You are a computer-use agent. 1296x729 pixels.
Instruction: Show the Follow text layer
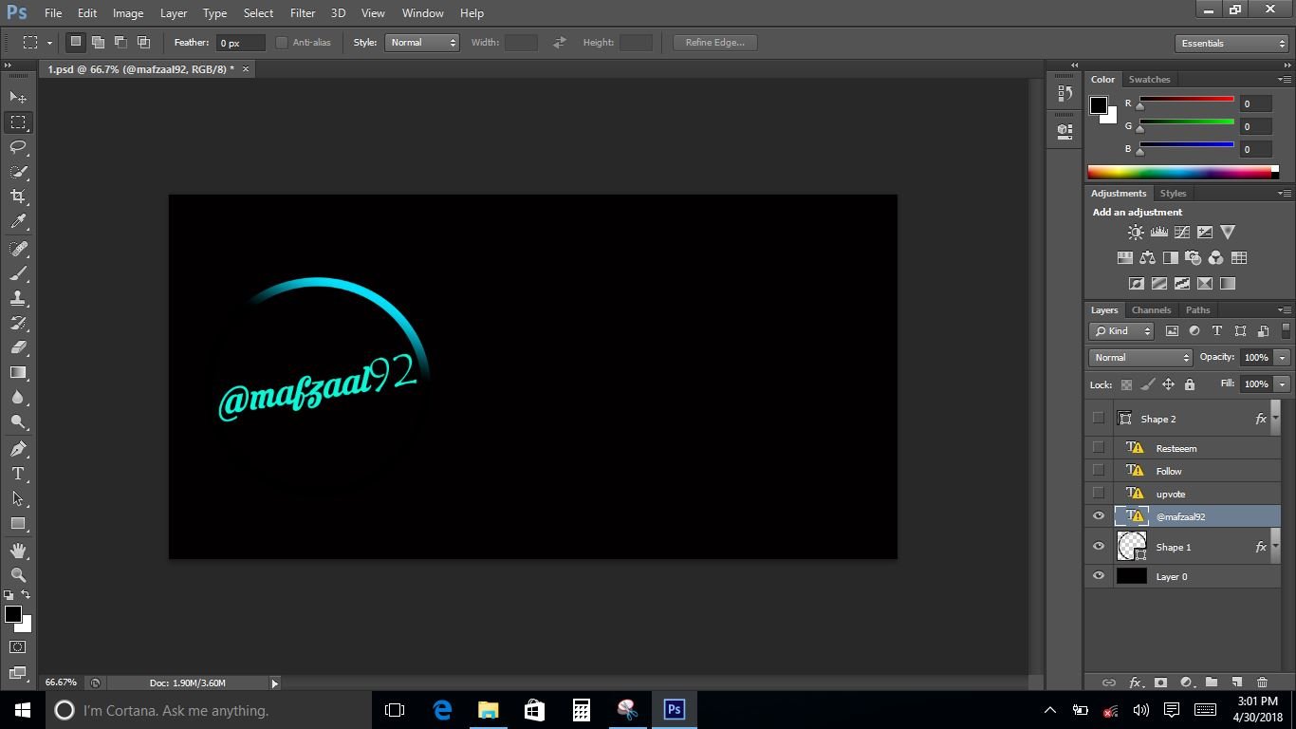[1099, 471]
